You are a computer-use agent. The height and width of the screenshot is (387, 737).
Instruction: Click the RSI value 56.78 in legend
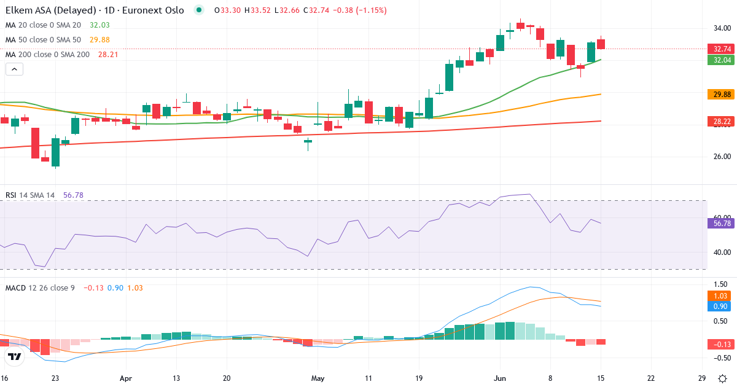[73, 195]
